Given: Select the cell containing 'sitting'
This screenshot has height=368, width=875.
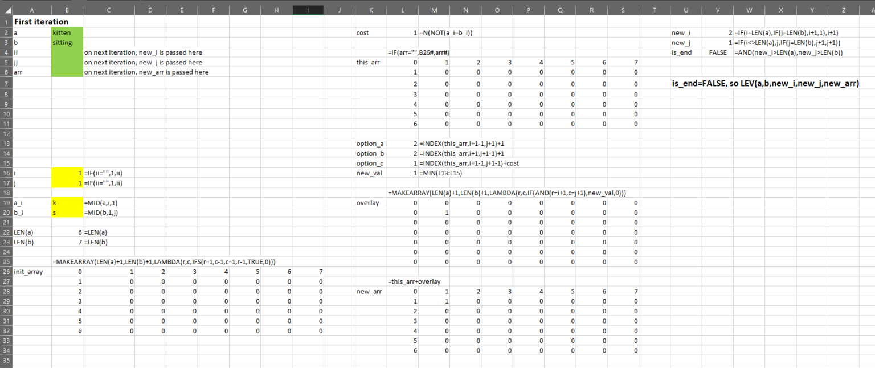Looking at the screenshot, I should pos(67,42).
